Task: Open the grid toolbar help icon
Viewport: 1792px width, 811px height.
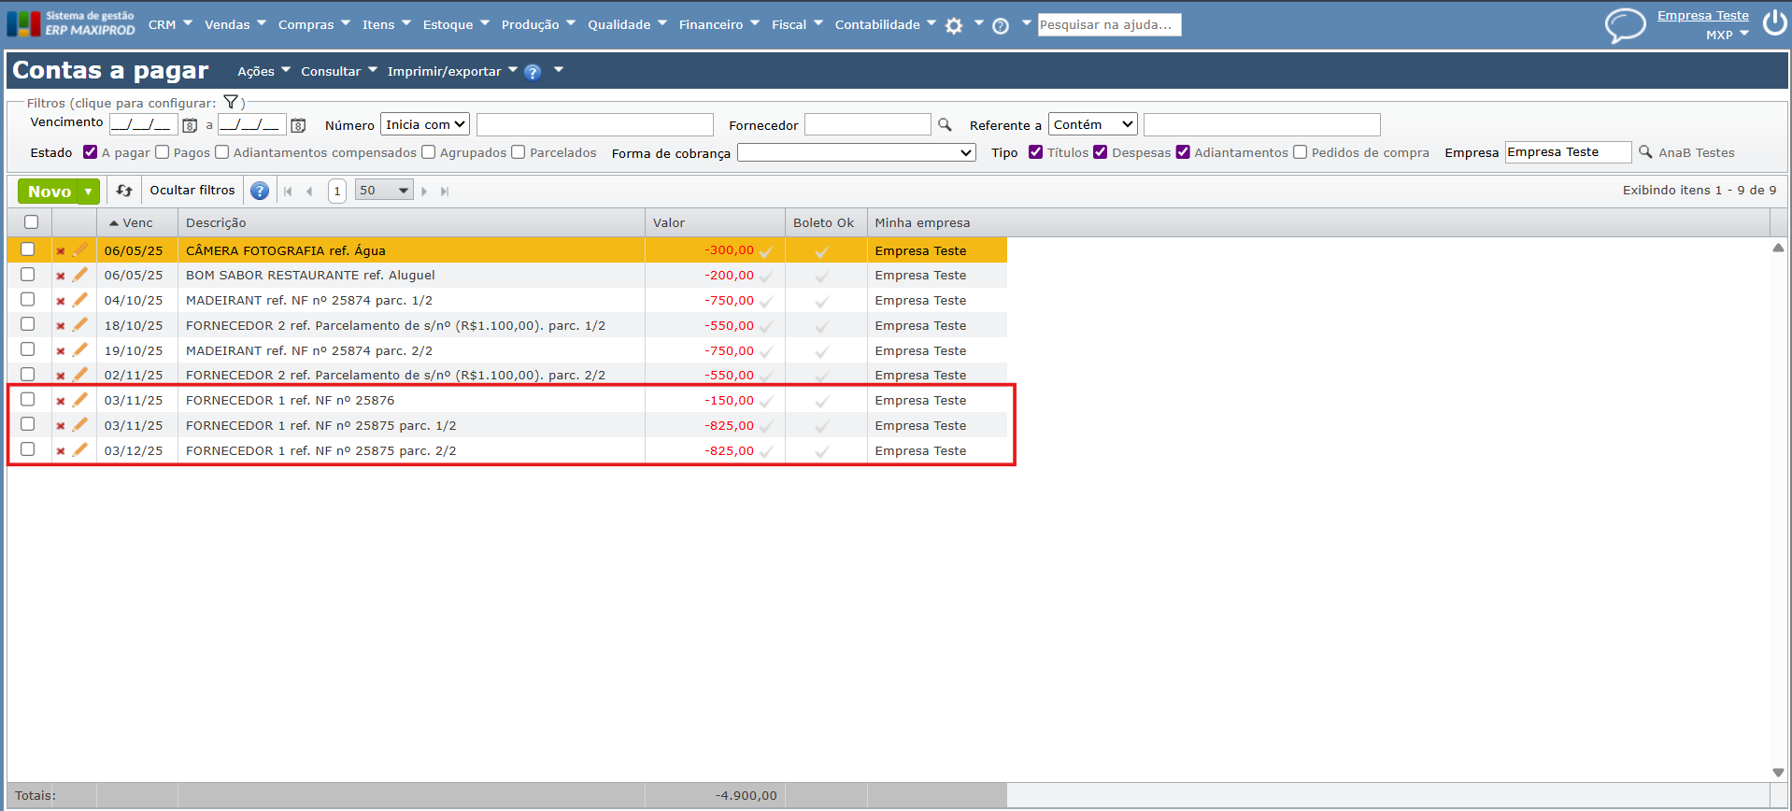Action: coord(260,191)
